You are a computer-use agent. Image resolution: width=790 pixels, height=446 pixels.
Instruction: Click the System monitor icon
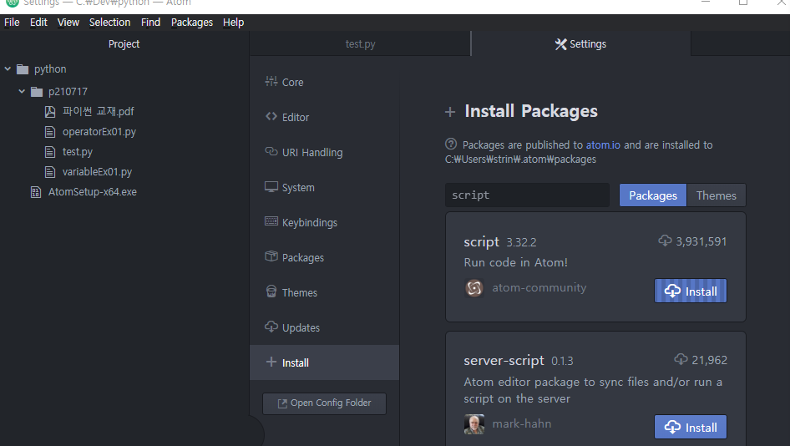pyautogui.click(x=271, y=187)
